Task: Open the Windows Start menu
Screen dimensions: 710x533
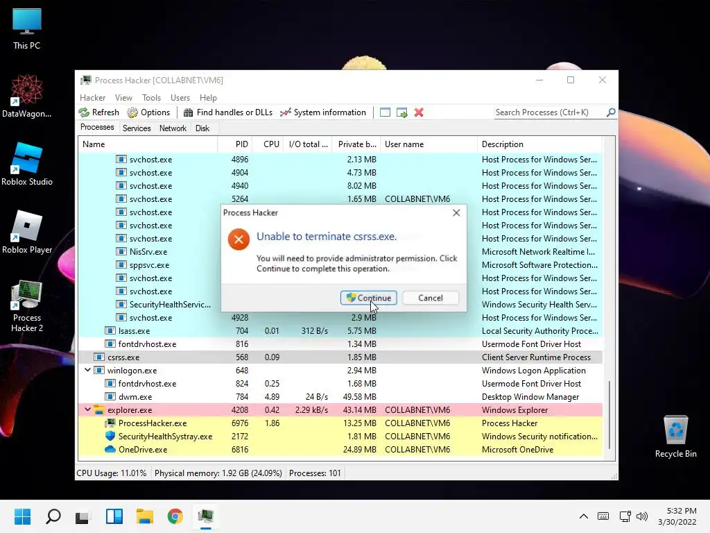Action: 23,516
